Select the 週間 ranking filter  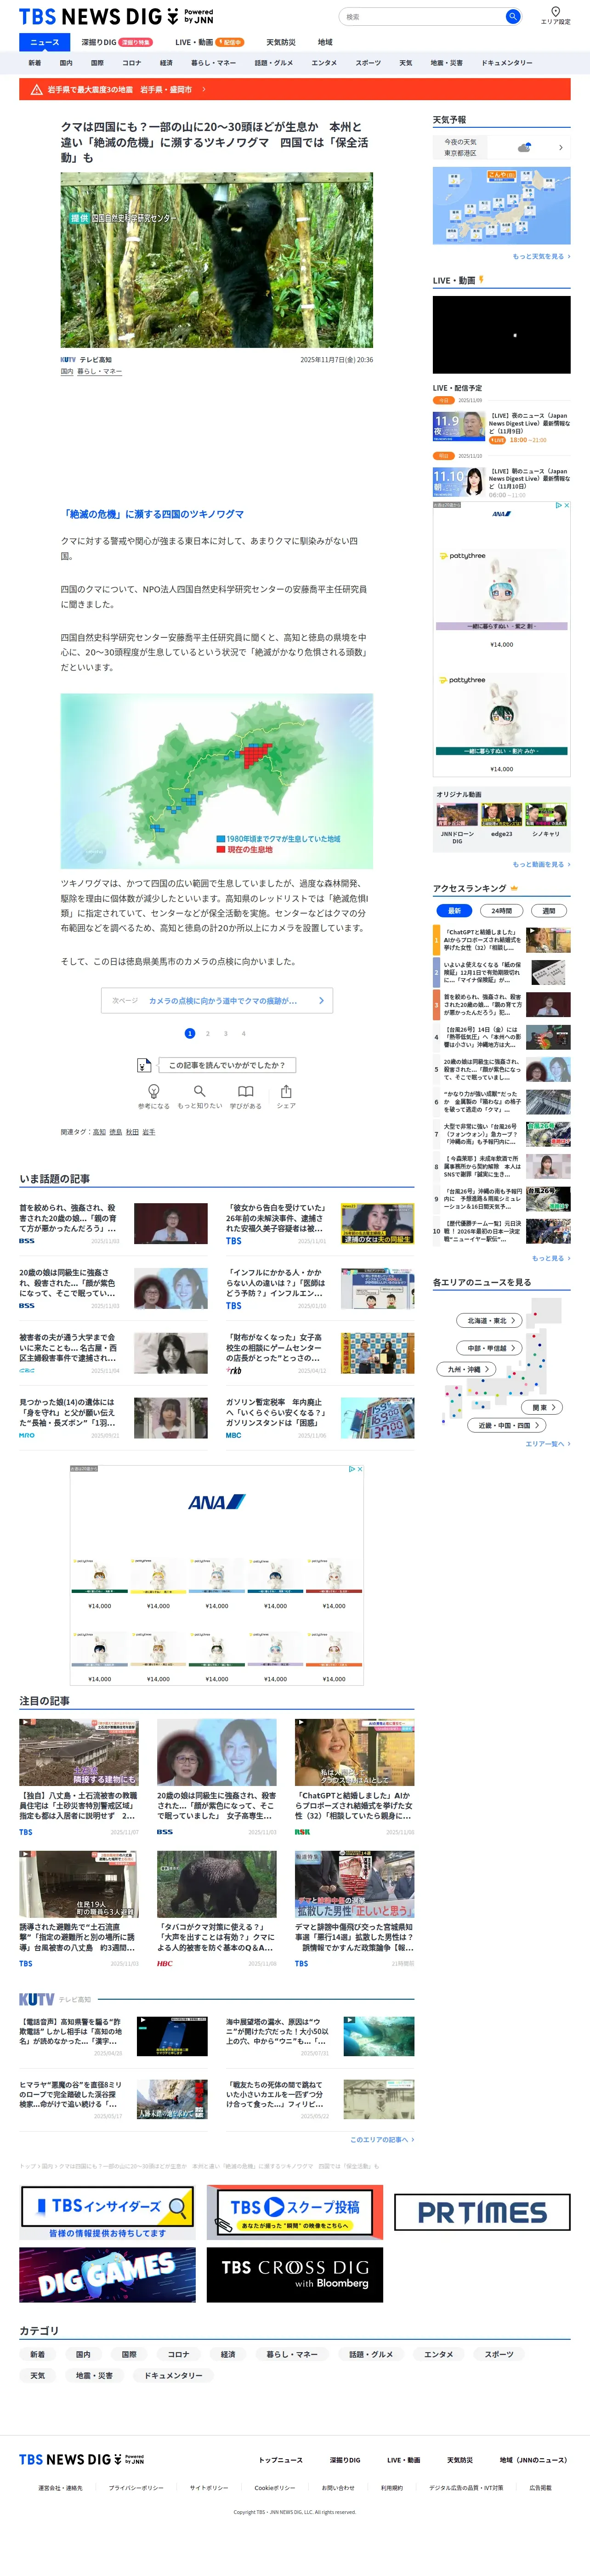coord(548,910)
